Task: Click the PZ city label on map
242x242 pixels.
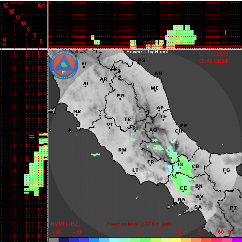Action: tap(233, 208)
